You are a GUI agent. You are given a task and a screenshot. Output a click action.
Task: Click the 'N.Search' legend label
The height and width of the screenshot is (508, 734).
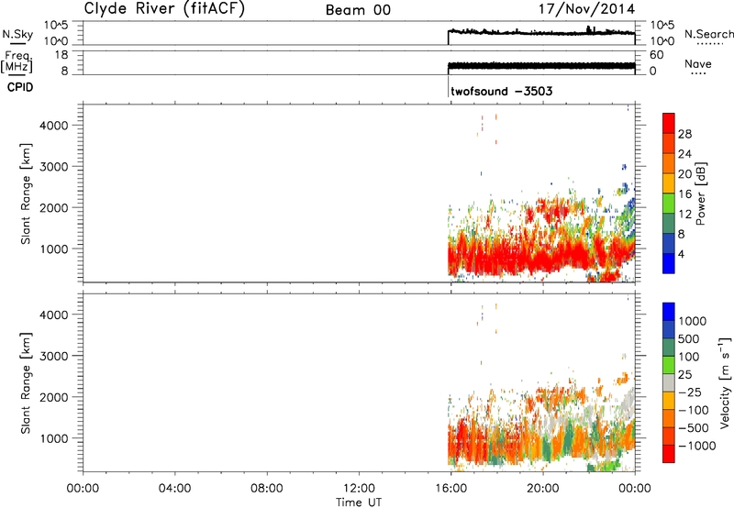click(708, 34)
